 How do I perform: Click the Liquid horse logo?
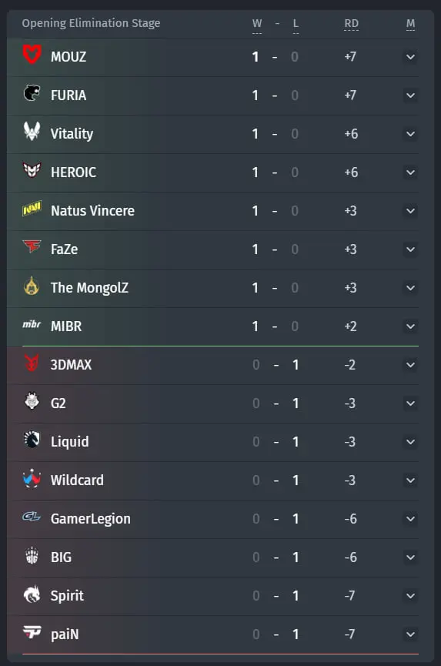point(32,440)
